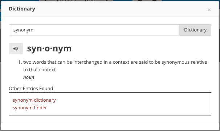Click the partially hidden Next button
Screen dimensions: 220x131
point(90,1)
